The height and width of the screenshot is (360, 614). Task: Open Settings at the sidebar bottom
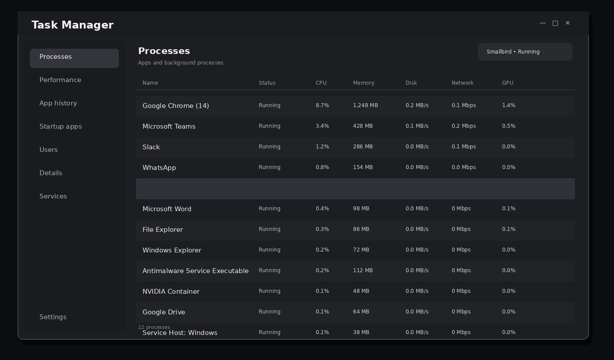pos(74,317)
